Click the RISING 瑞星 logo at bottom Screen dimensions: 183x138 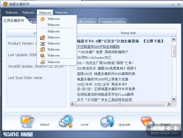[18, 134]
